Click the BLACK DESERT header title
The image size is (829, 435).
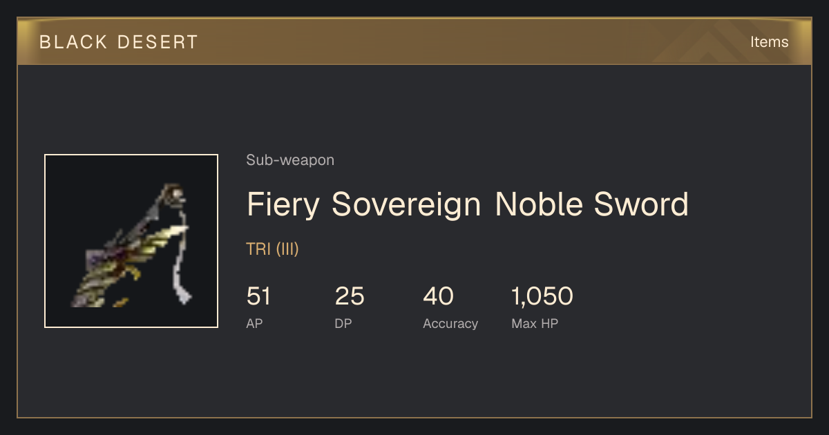pos(118,42)
